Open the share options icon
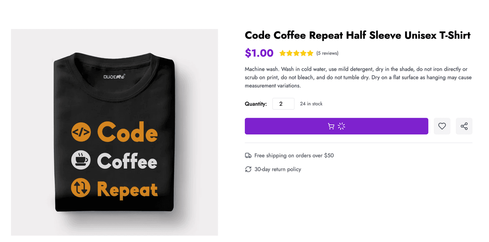Screen dimensions: 489x242 tap(464, 126)
